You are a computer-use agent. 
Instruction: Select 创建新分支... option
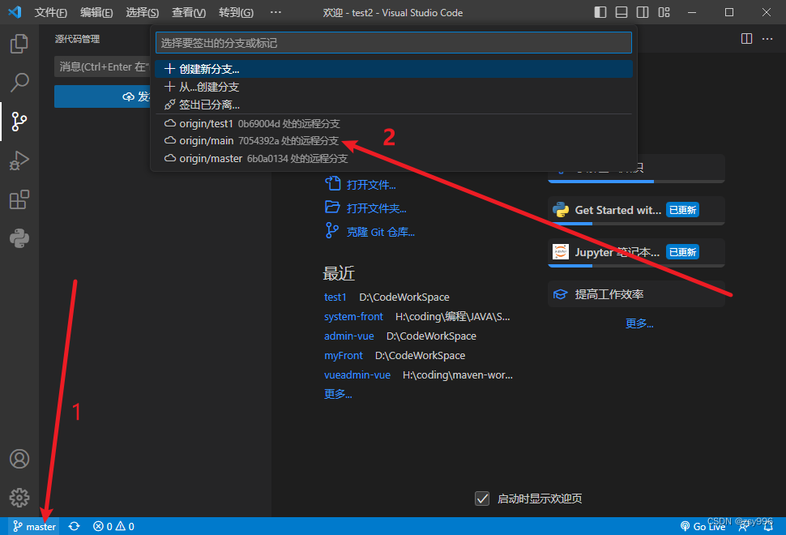point(394,69)
